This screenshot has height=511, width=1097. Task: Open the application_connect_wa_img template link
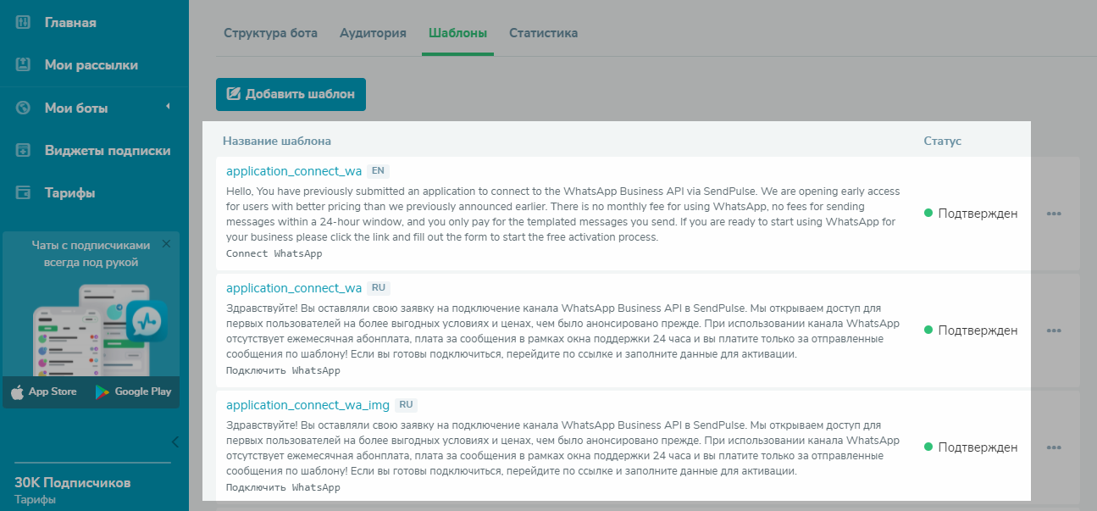(x=307, y=405)
